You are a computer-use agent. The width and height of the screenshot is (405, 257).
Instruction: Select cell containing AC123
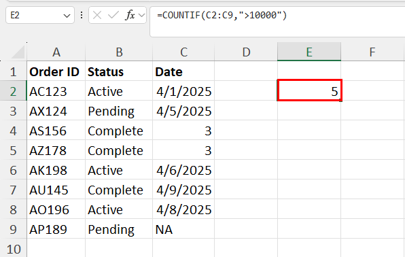coord(56,91)
